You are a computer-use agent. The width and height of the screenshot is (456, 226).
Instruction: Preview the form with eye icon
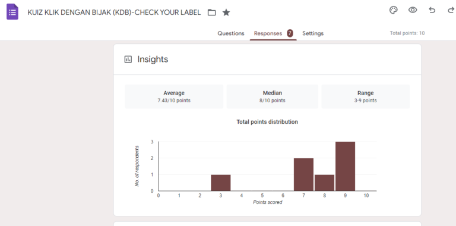[413, 10]
